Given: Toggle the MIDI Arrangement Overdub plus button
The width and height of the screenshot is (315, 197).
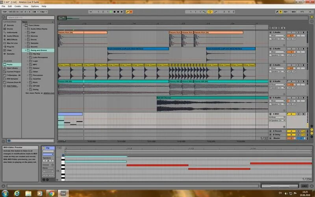Looking at the screenshot, I should point(122,12).
